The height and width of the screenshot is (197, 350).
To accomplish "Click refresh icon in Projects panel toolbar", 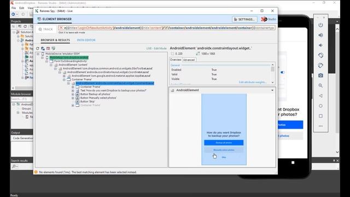I will 25,26.
